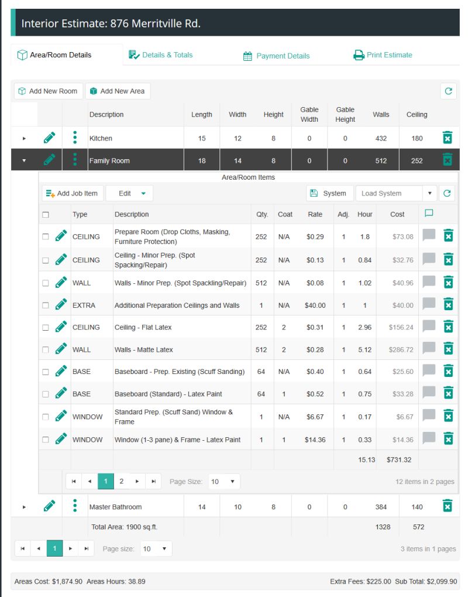The width and height of the screenshot is (468, 597).
Task: Jump to last page of job items
Action: pyautogui.click(x=153, y=481)
